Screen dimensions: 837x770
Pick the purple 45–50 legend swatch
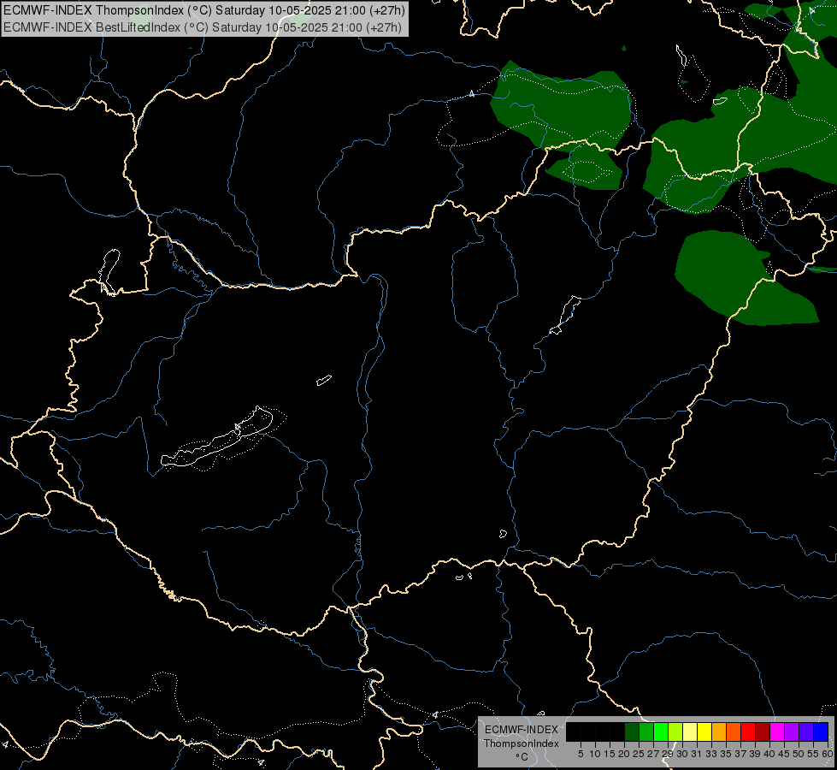792,731
